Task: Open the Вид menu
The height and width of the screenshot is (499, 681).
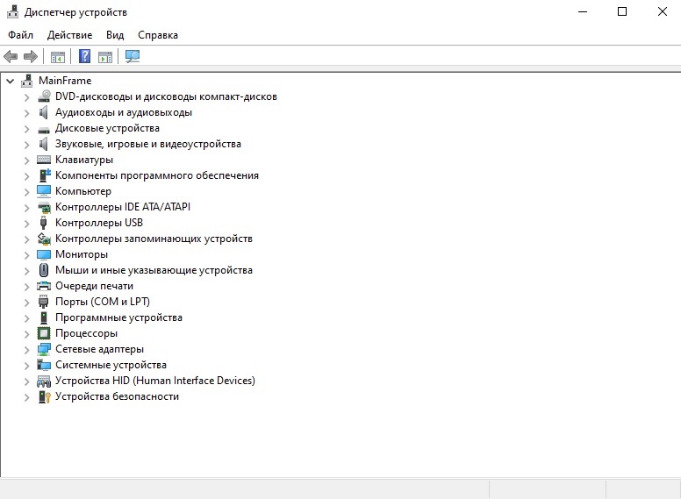Action: coord(115,35)
